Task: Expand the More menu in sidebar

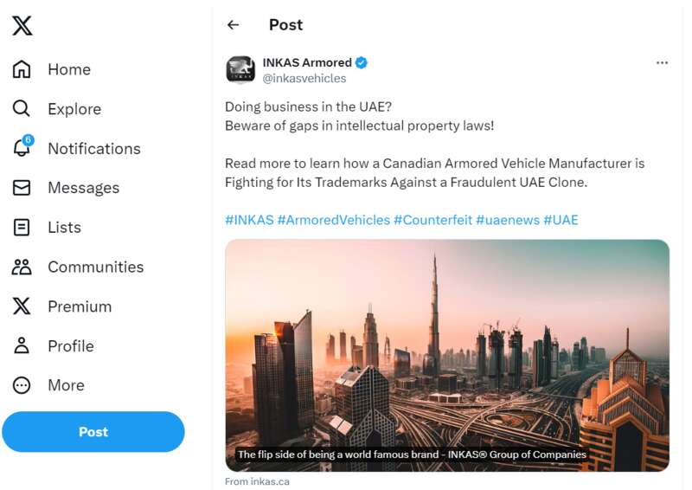Action: [x=22, y=385]
